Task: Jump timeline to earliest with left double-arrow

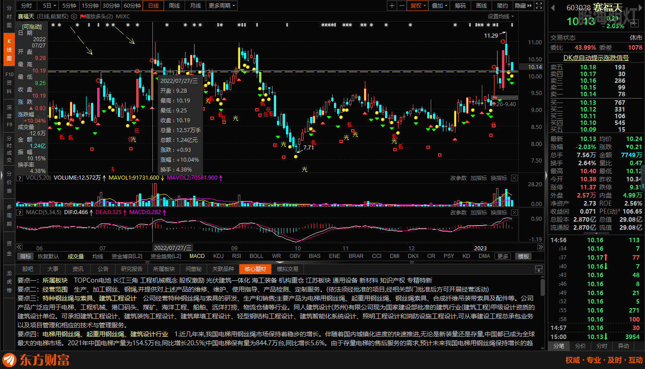Action: [19, 247]
